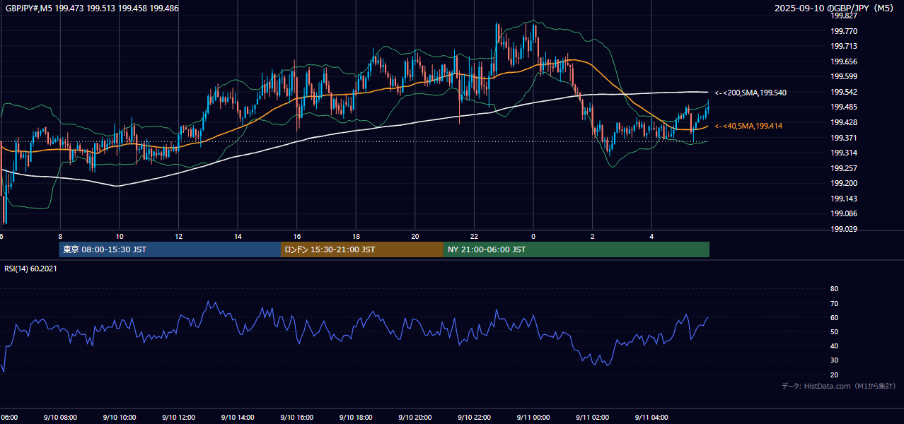Viewport: 904px width, 424px height.
Task: Click price axis label 199.371
Action: coord(844,138)
